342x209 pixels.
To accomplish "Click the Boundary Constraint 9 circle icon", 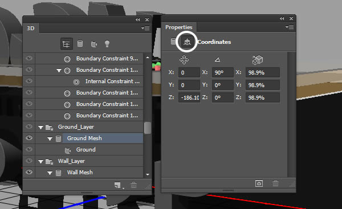I will [67, 59].
